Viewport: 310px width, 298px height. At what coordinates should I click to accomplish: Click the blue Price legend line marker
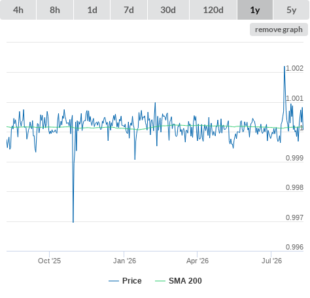(x=114, y=281)
